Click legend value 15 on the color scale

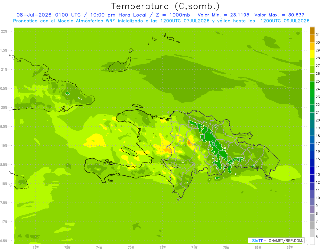pos(318,159)
